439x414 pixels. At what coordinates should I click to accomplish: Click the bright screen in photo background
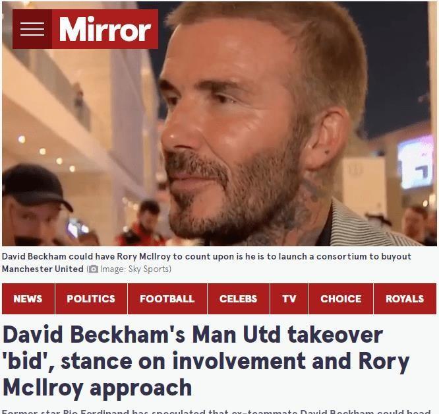[415, 162]
